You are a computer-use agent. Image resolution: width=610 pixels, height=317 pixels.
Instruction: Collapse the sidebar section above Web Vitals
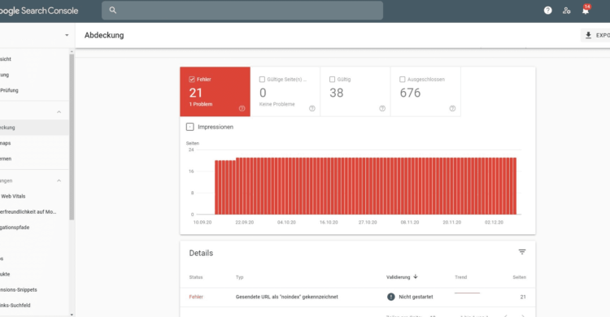pos(59,181)
